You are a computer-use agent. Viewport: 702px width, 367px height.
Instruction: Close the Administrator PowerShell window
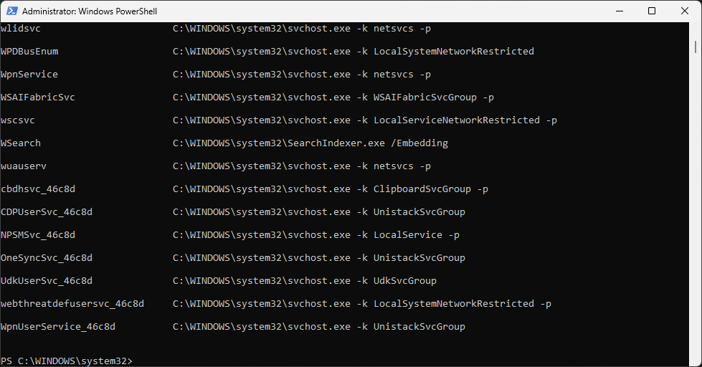684,11
